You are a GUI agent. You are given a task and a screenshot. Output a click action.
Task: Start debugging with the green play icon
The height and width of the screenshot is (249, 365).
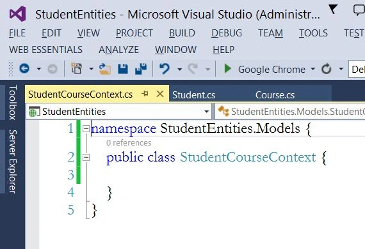tap(227, 69)
